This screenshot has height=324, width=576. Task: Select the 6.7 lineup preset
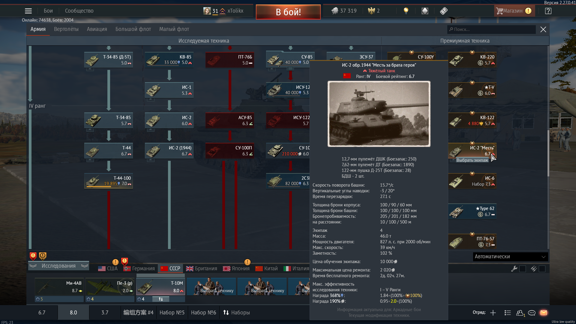[x=42, y=313]
